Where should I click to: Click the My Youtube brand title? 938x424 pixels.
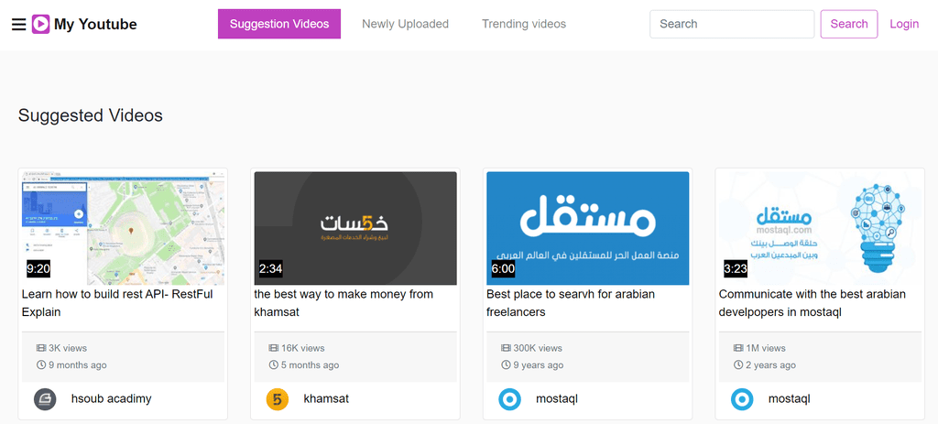(95, 24)
